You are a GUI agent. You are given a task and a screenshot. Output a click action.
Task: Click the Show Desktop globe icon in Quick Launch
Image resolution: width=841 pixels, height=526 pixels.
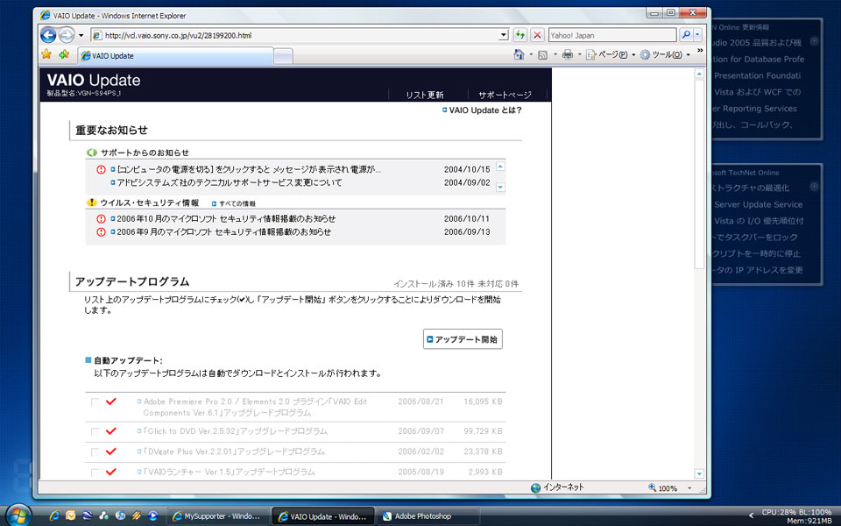pyautogui.click(x=120, y=515)
